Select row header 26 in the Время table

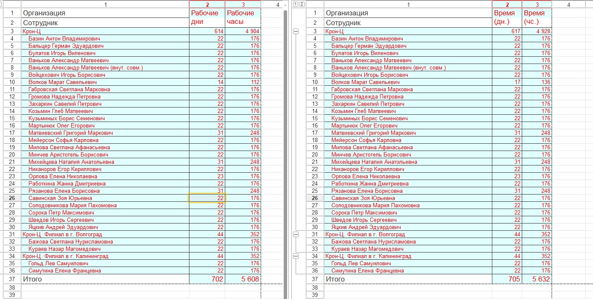click(x=315, y=198)
